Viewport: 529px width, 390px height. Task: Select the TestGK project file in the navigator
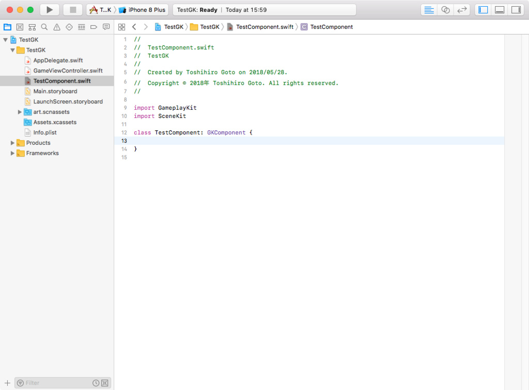point(57,40)
